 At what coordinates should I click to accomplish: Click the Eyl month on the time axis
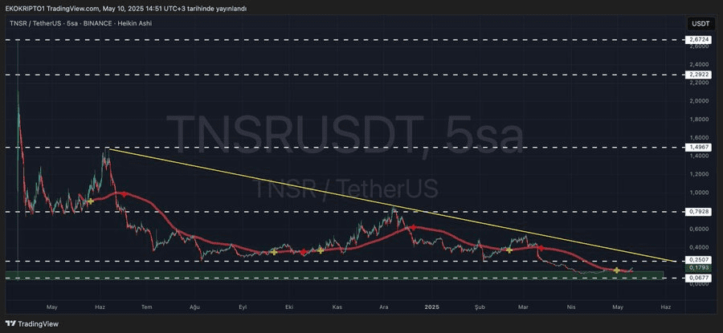[242, 307]
